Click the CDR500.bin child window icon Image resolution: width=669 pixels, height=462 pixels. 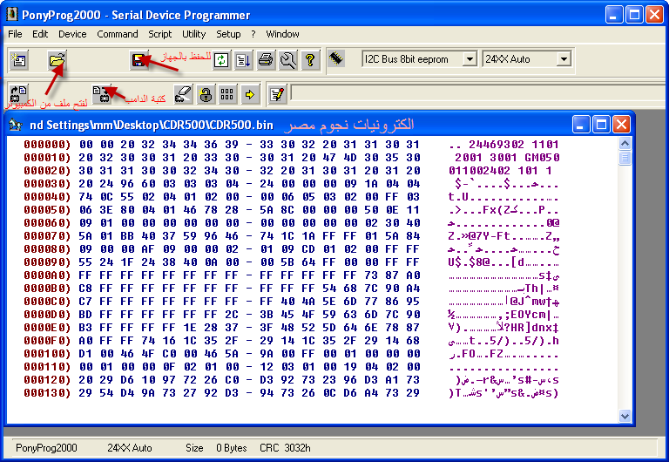click(x=16, y=125)
